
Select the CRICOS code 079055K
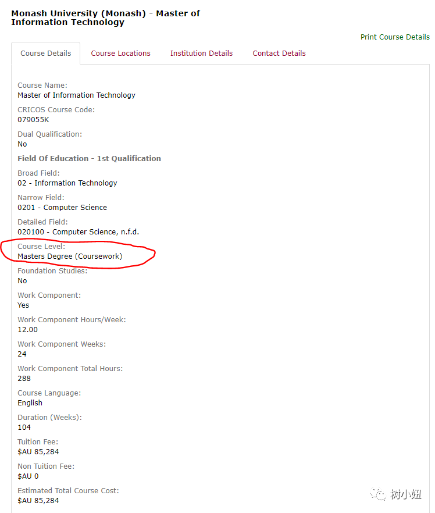pyautogui.click(x=33, y=120)
